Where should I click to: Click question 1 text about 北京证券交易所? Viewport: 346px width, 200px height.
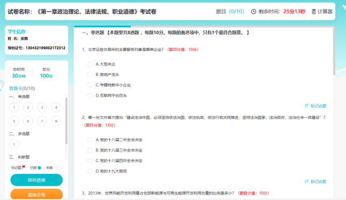click(x=123, y=50)
